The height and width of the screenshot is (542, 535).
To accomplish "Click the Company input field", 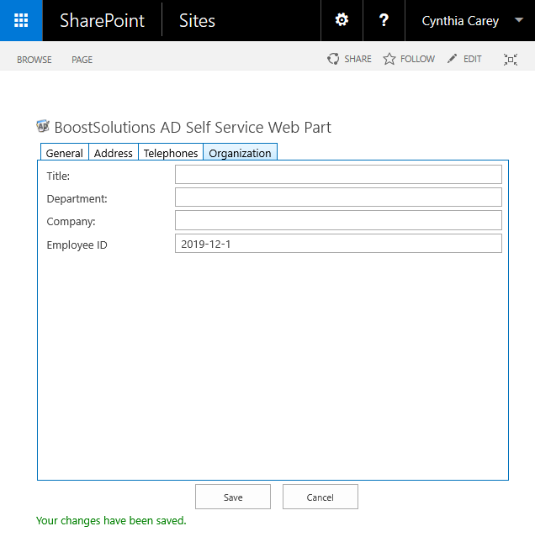I will [338, 220].
